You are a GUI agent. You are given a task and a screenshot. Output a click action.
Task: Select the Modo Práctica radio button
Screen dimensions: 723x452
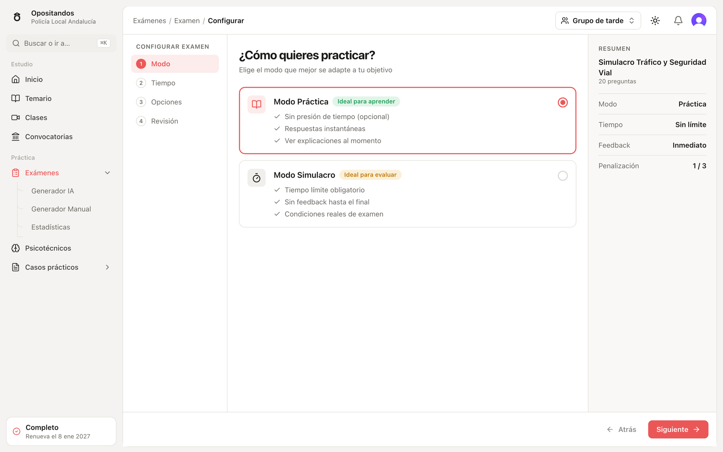(x=563, y=102)
